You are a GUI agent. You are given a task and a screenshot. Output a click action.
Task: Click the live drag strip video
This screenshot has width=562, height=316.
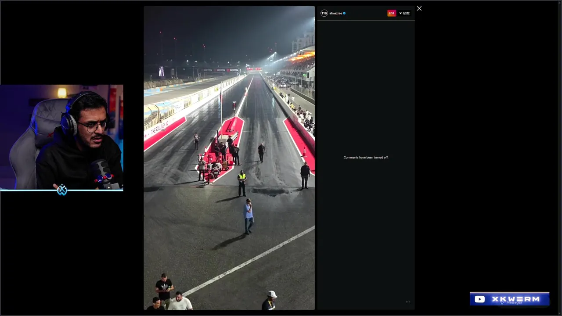(x=229, y=158)
